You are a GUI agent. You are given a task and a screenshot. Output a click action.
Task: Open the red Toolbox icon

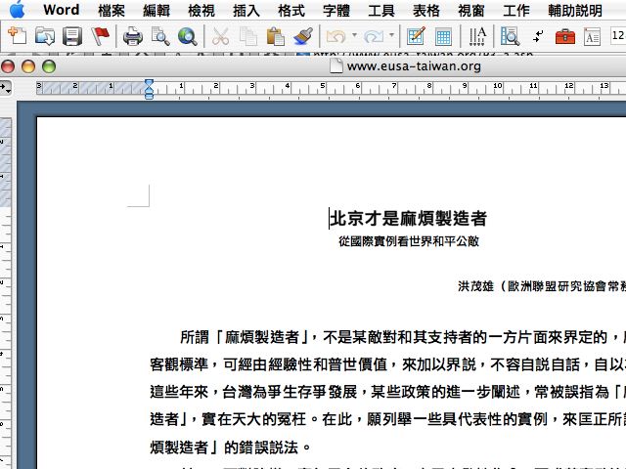tap(565, 37)
